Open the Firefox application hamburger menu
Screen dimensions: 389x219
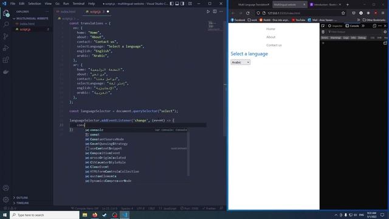tap(384, 13)
